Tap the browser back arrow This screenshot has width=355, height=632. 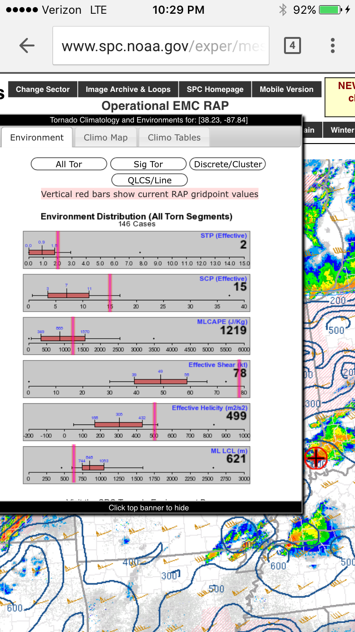click(27, 45)
